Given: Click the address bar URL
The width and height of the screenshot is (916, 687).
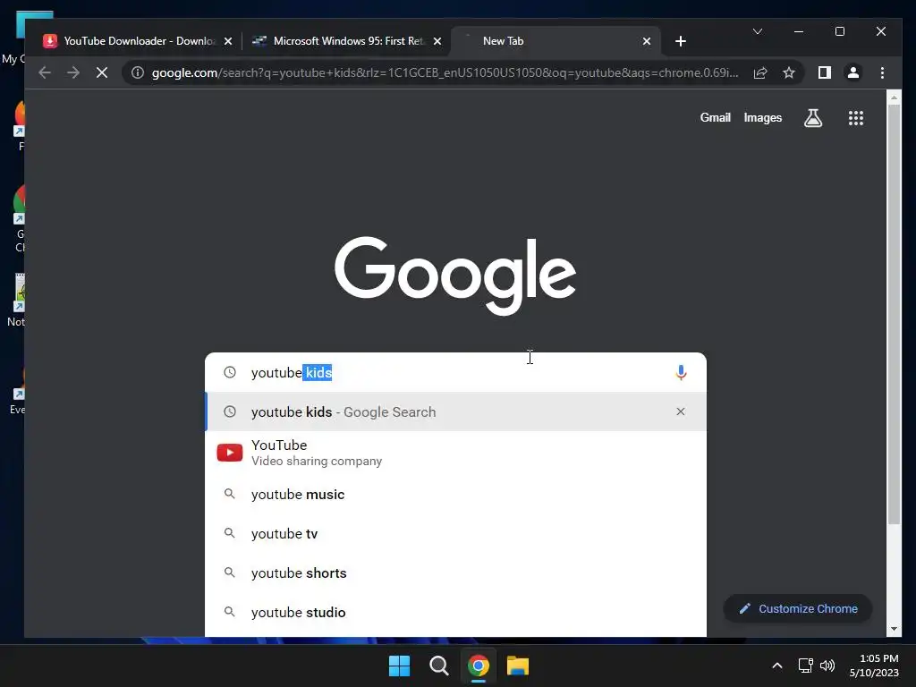Looking at the screenshot, I should click(445, 72).
